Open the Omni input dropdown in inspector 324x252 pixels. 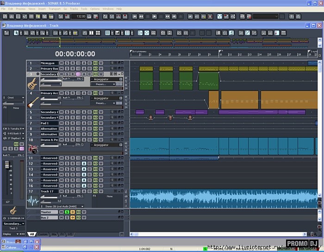(x=13, y=97)
